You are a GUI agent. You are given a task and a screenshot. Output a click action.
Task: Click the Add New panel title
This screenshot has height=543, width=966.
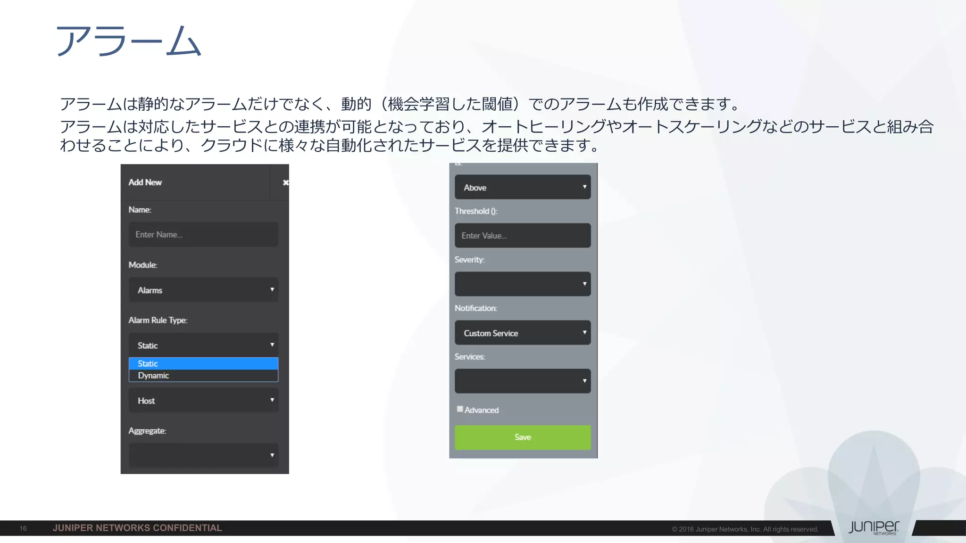point(145,182)
